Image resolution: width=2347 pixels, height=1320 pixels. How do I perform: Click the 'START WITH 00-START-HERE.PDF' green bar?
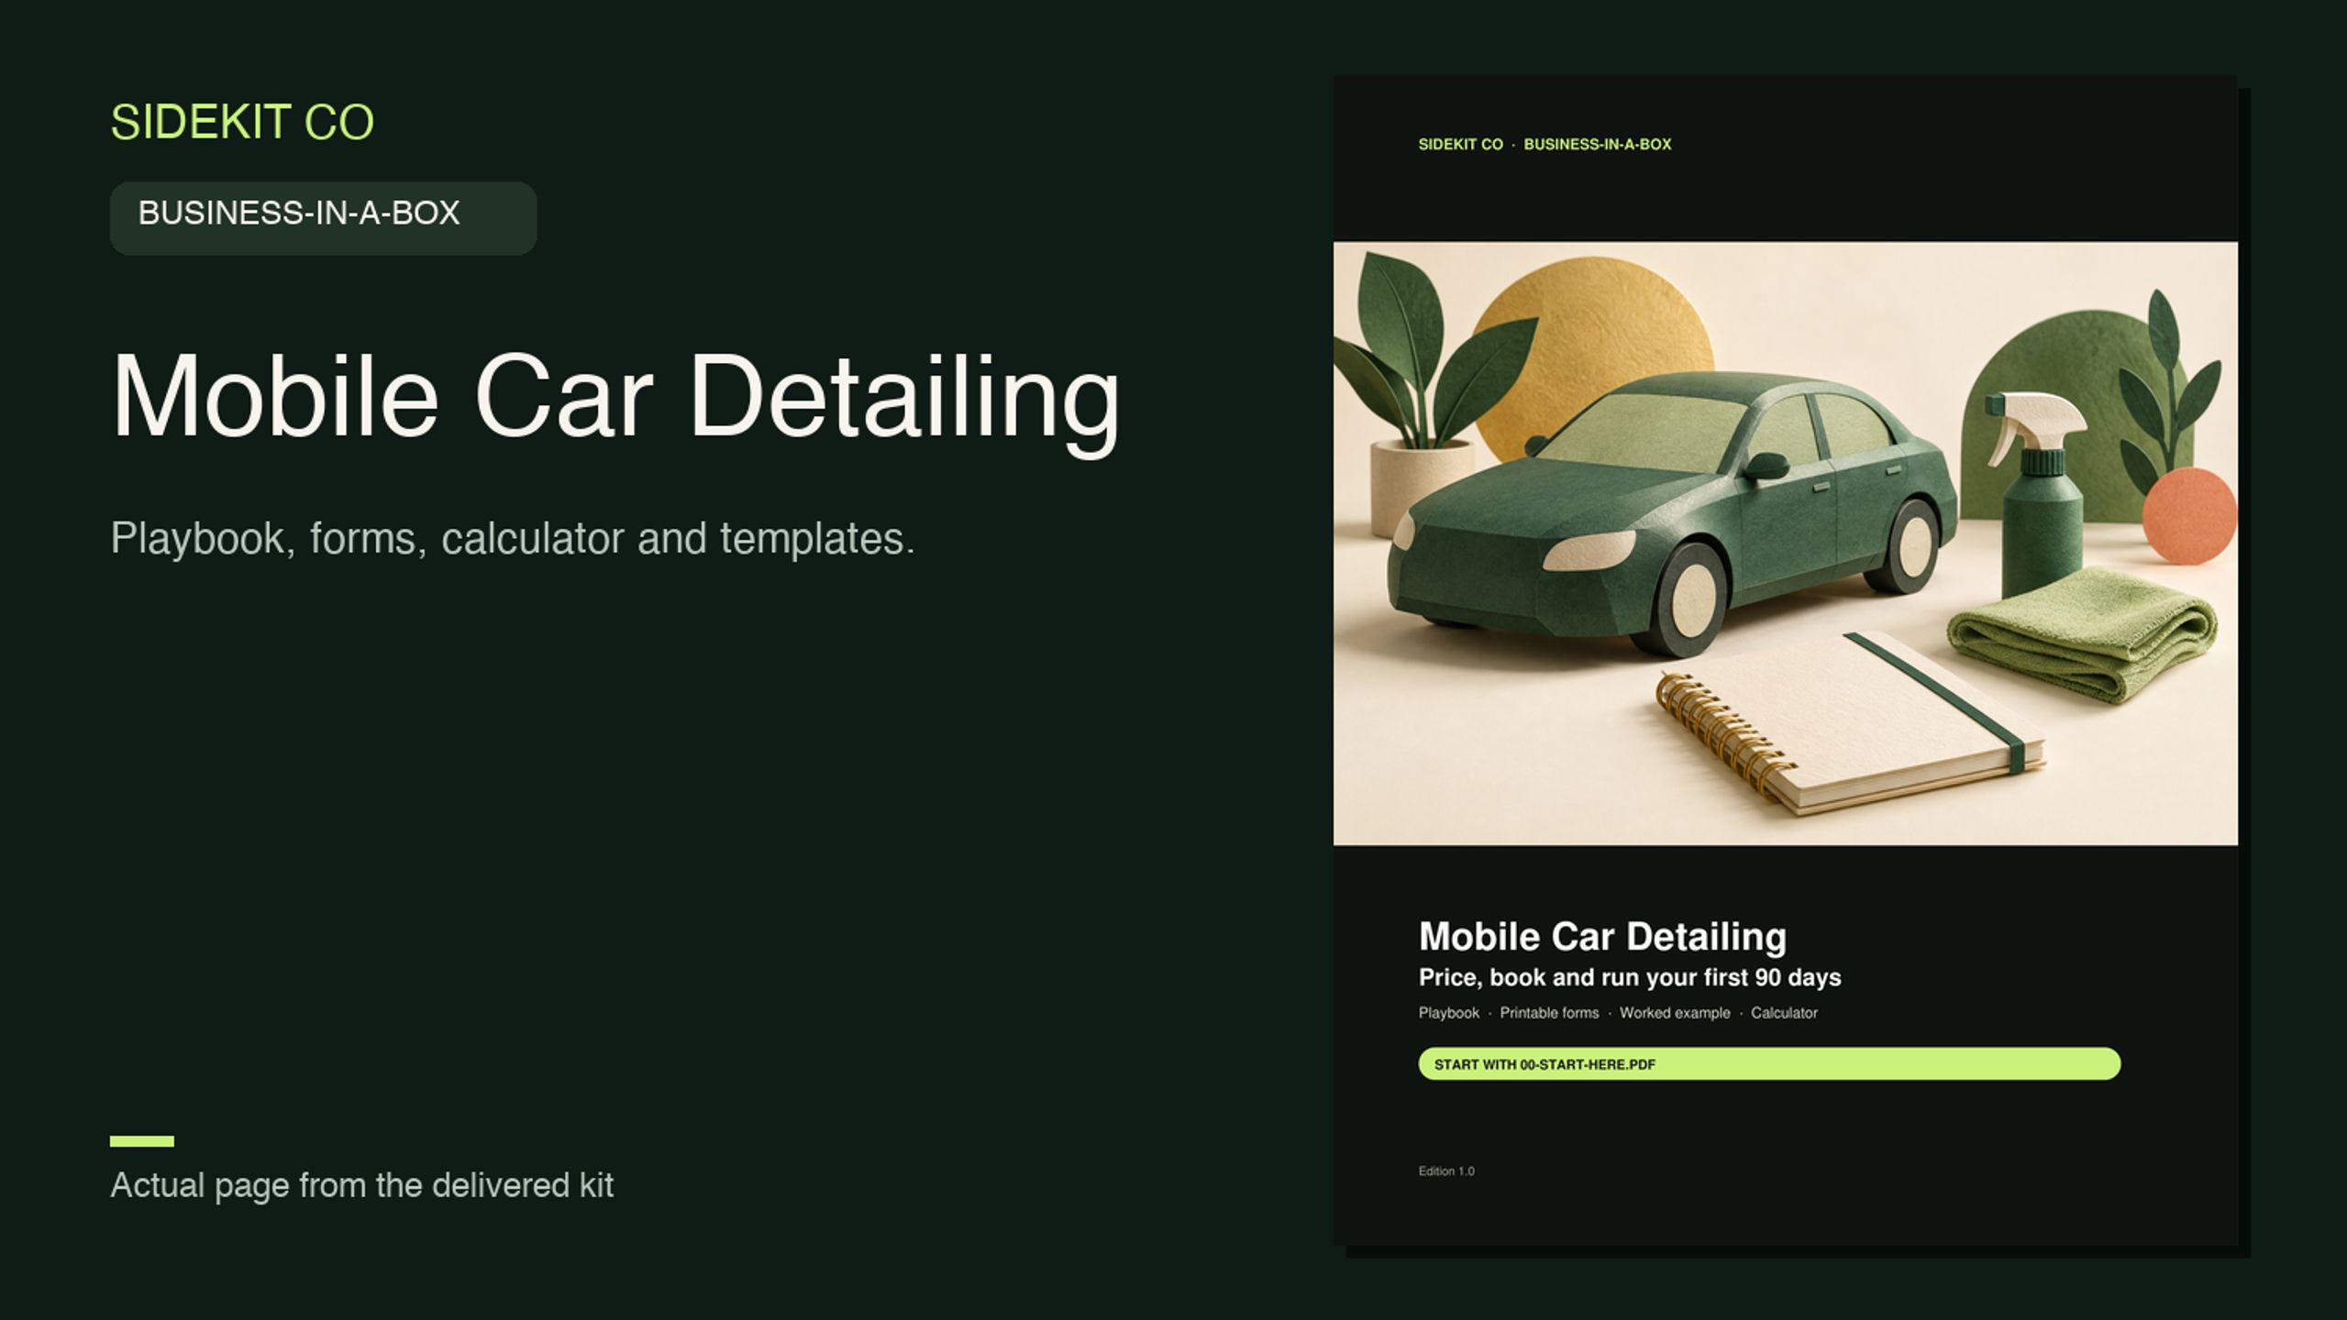pos(1769,1064)
